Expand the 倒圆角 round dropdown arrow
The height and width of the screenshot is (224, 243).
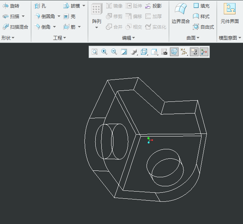pyautogui.click(x=59, y=16)
